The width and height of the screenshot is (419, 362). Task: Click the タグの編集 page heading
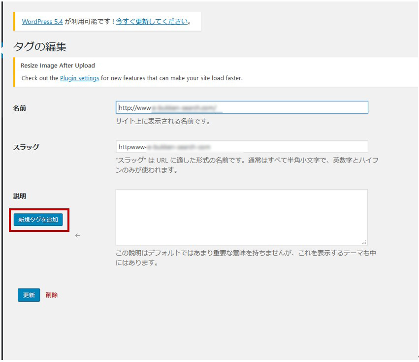coord(40,47)
